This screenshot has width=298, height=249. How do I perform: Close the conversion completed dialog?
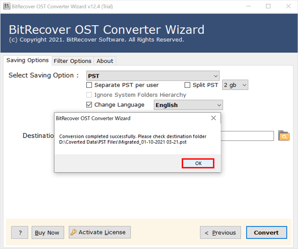coord(214,118)
